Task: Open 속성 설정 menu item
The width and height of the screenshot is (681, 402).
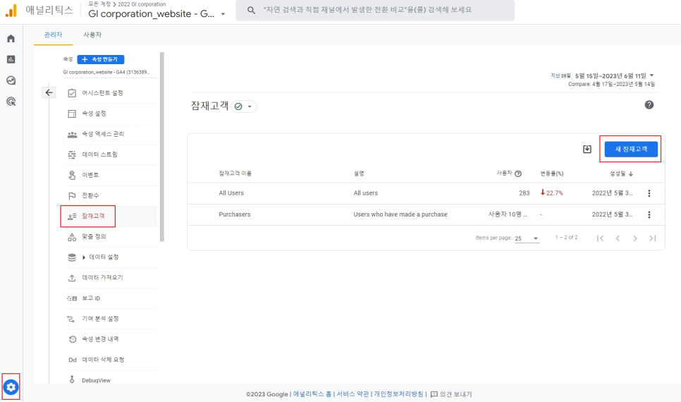Action: tap(111, 114)
